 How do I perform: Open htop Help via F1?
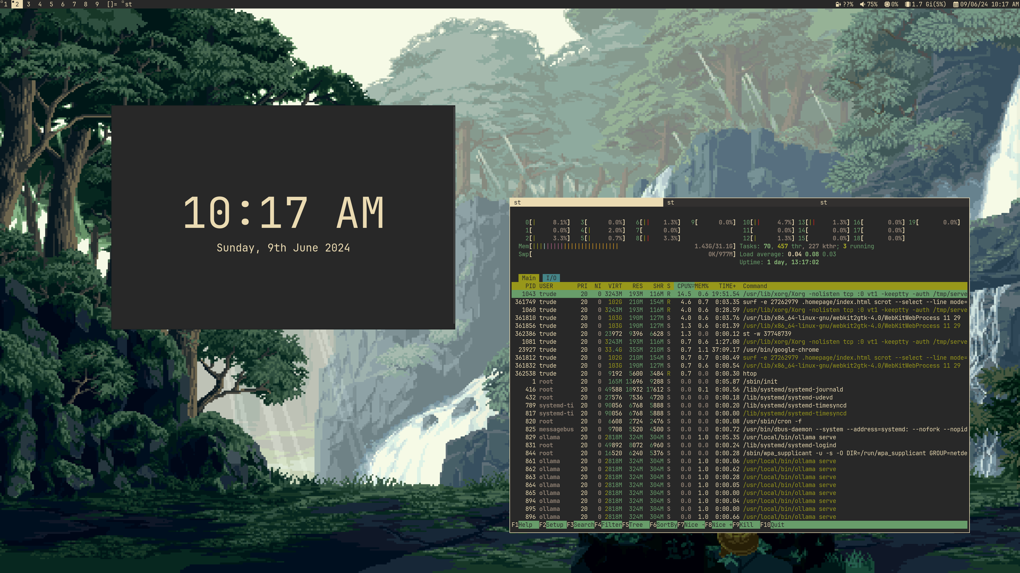tap(524, 525)
